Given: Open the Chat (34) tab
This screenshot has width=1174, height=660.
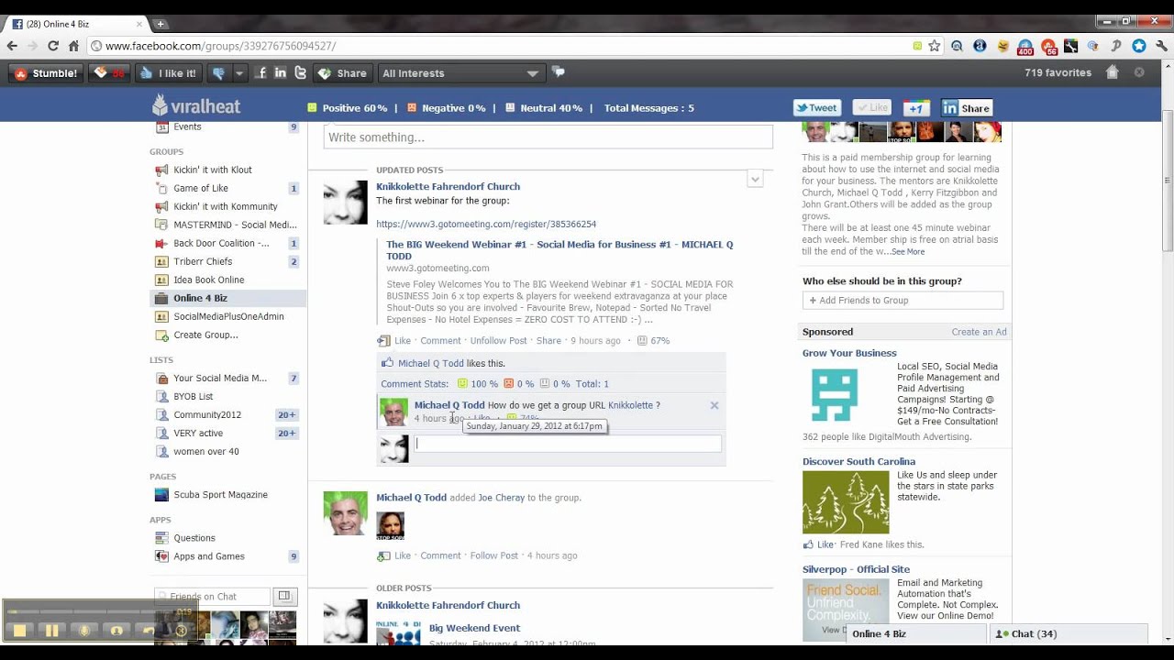Looking at the screenshot, I should coord(1069,634).
